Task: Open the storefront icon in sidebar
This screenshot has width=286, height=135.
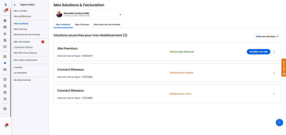Action: tap(5, 56)
